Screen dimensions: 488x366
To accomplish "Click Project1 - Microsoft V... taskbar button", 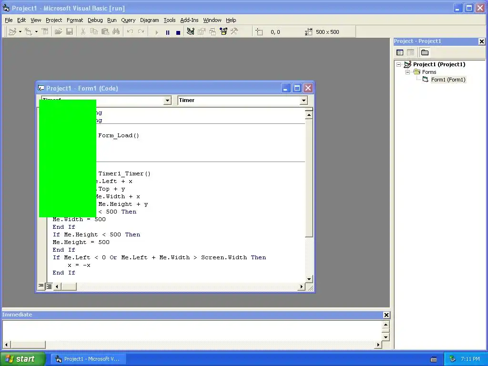I will (88, 359).
